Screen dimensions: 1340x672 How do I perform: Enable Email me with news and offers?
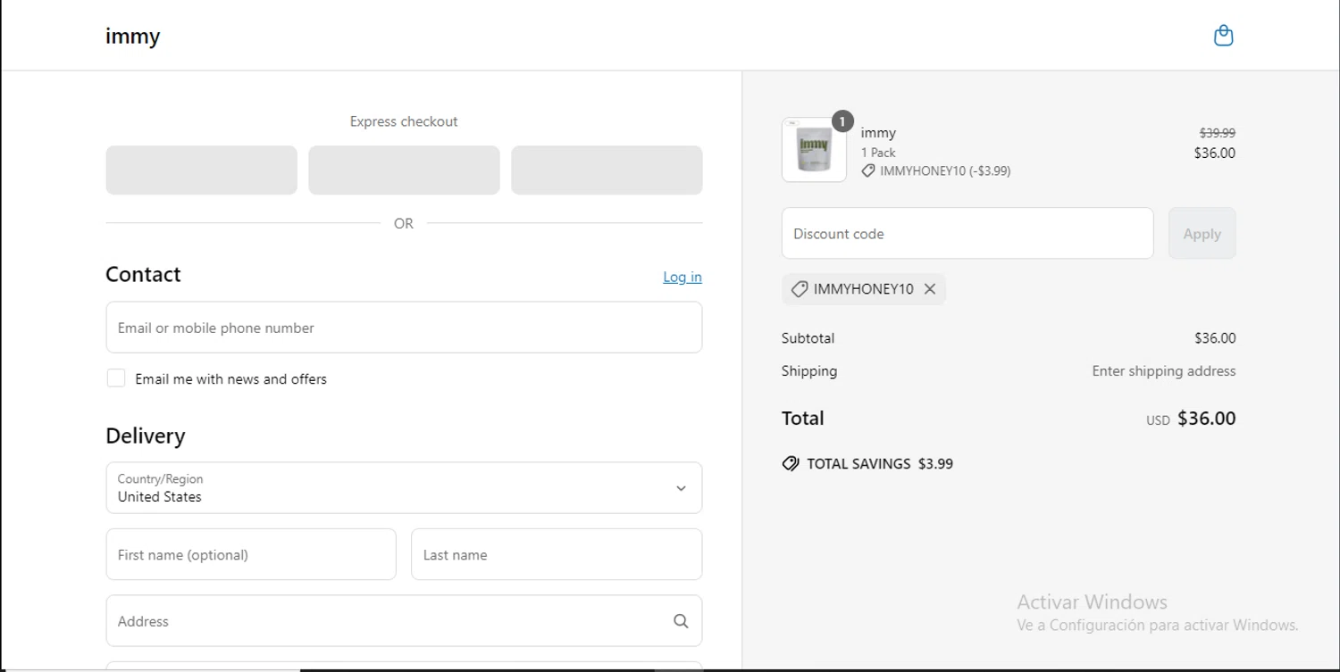click(116, 378)
